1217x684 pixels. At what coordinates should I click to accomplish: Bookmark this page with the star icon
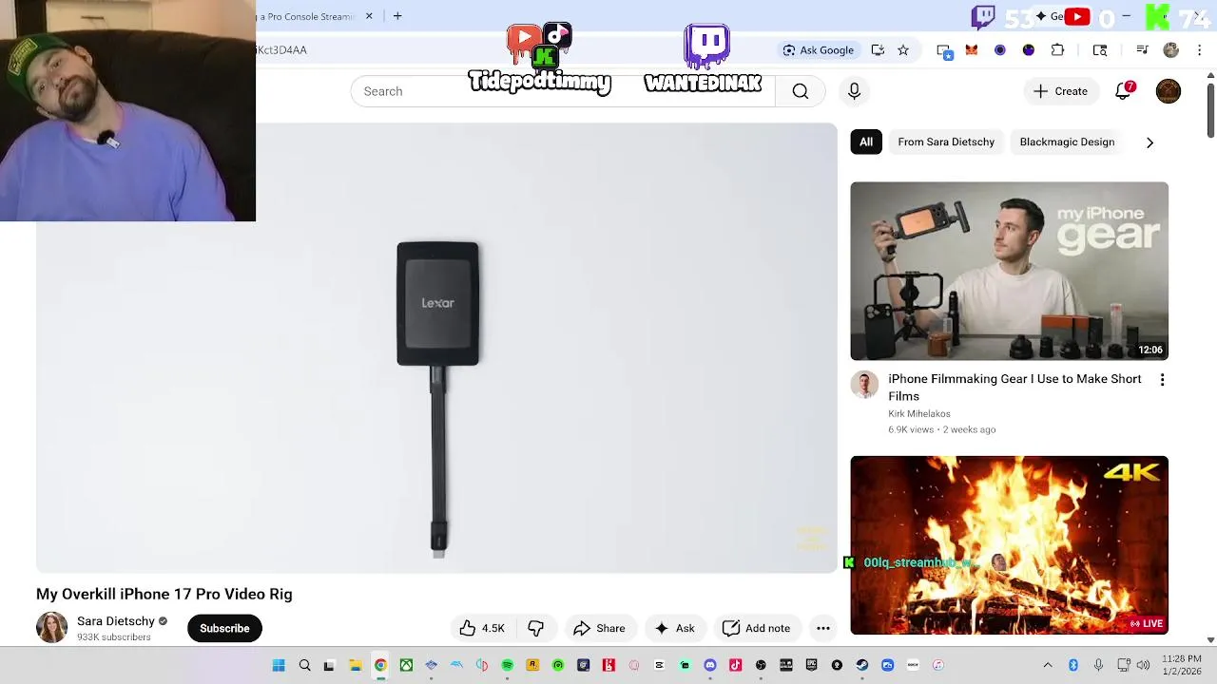click(903, 50)
